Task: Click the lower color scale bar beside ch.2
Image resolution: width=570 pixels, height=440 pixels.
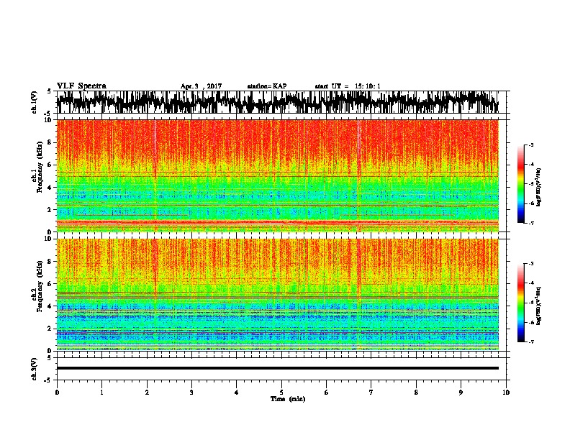Action: [x=520, y=303]
